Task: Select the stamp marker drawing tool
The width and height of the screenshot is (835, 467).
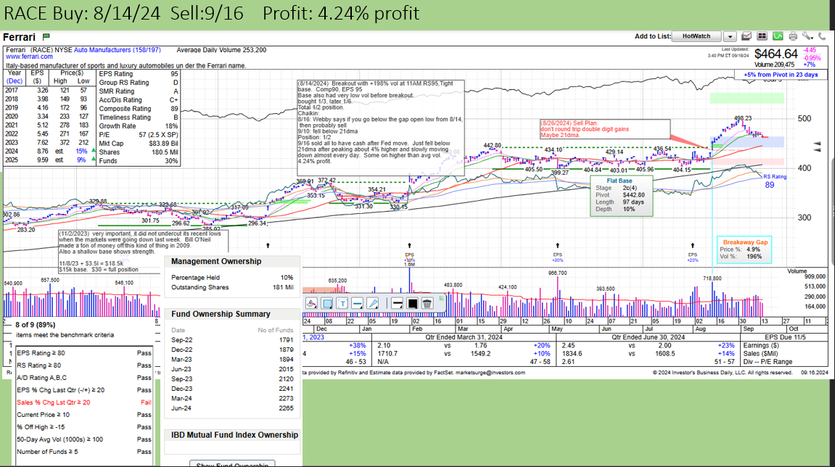Action: [x=311, y=304]
